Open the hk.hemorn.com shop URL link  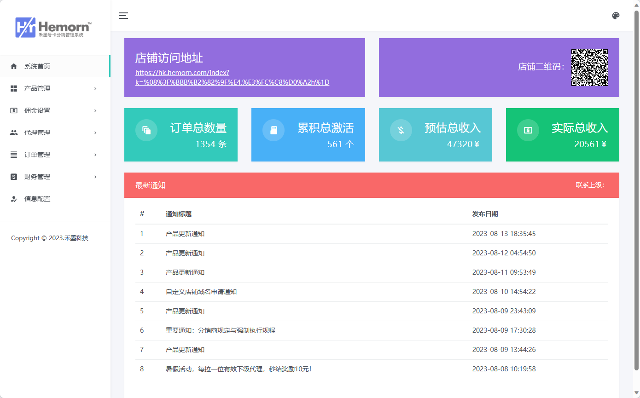click(x=232, y=77)
